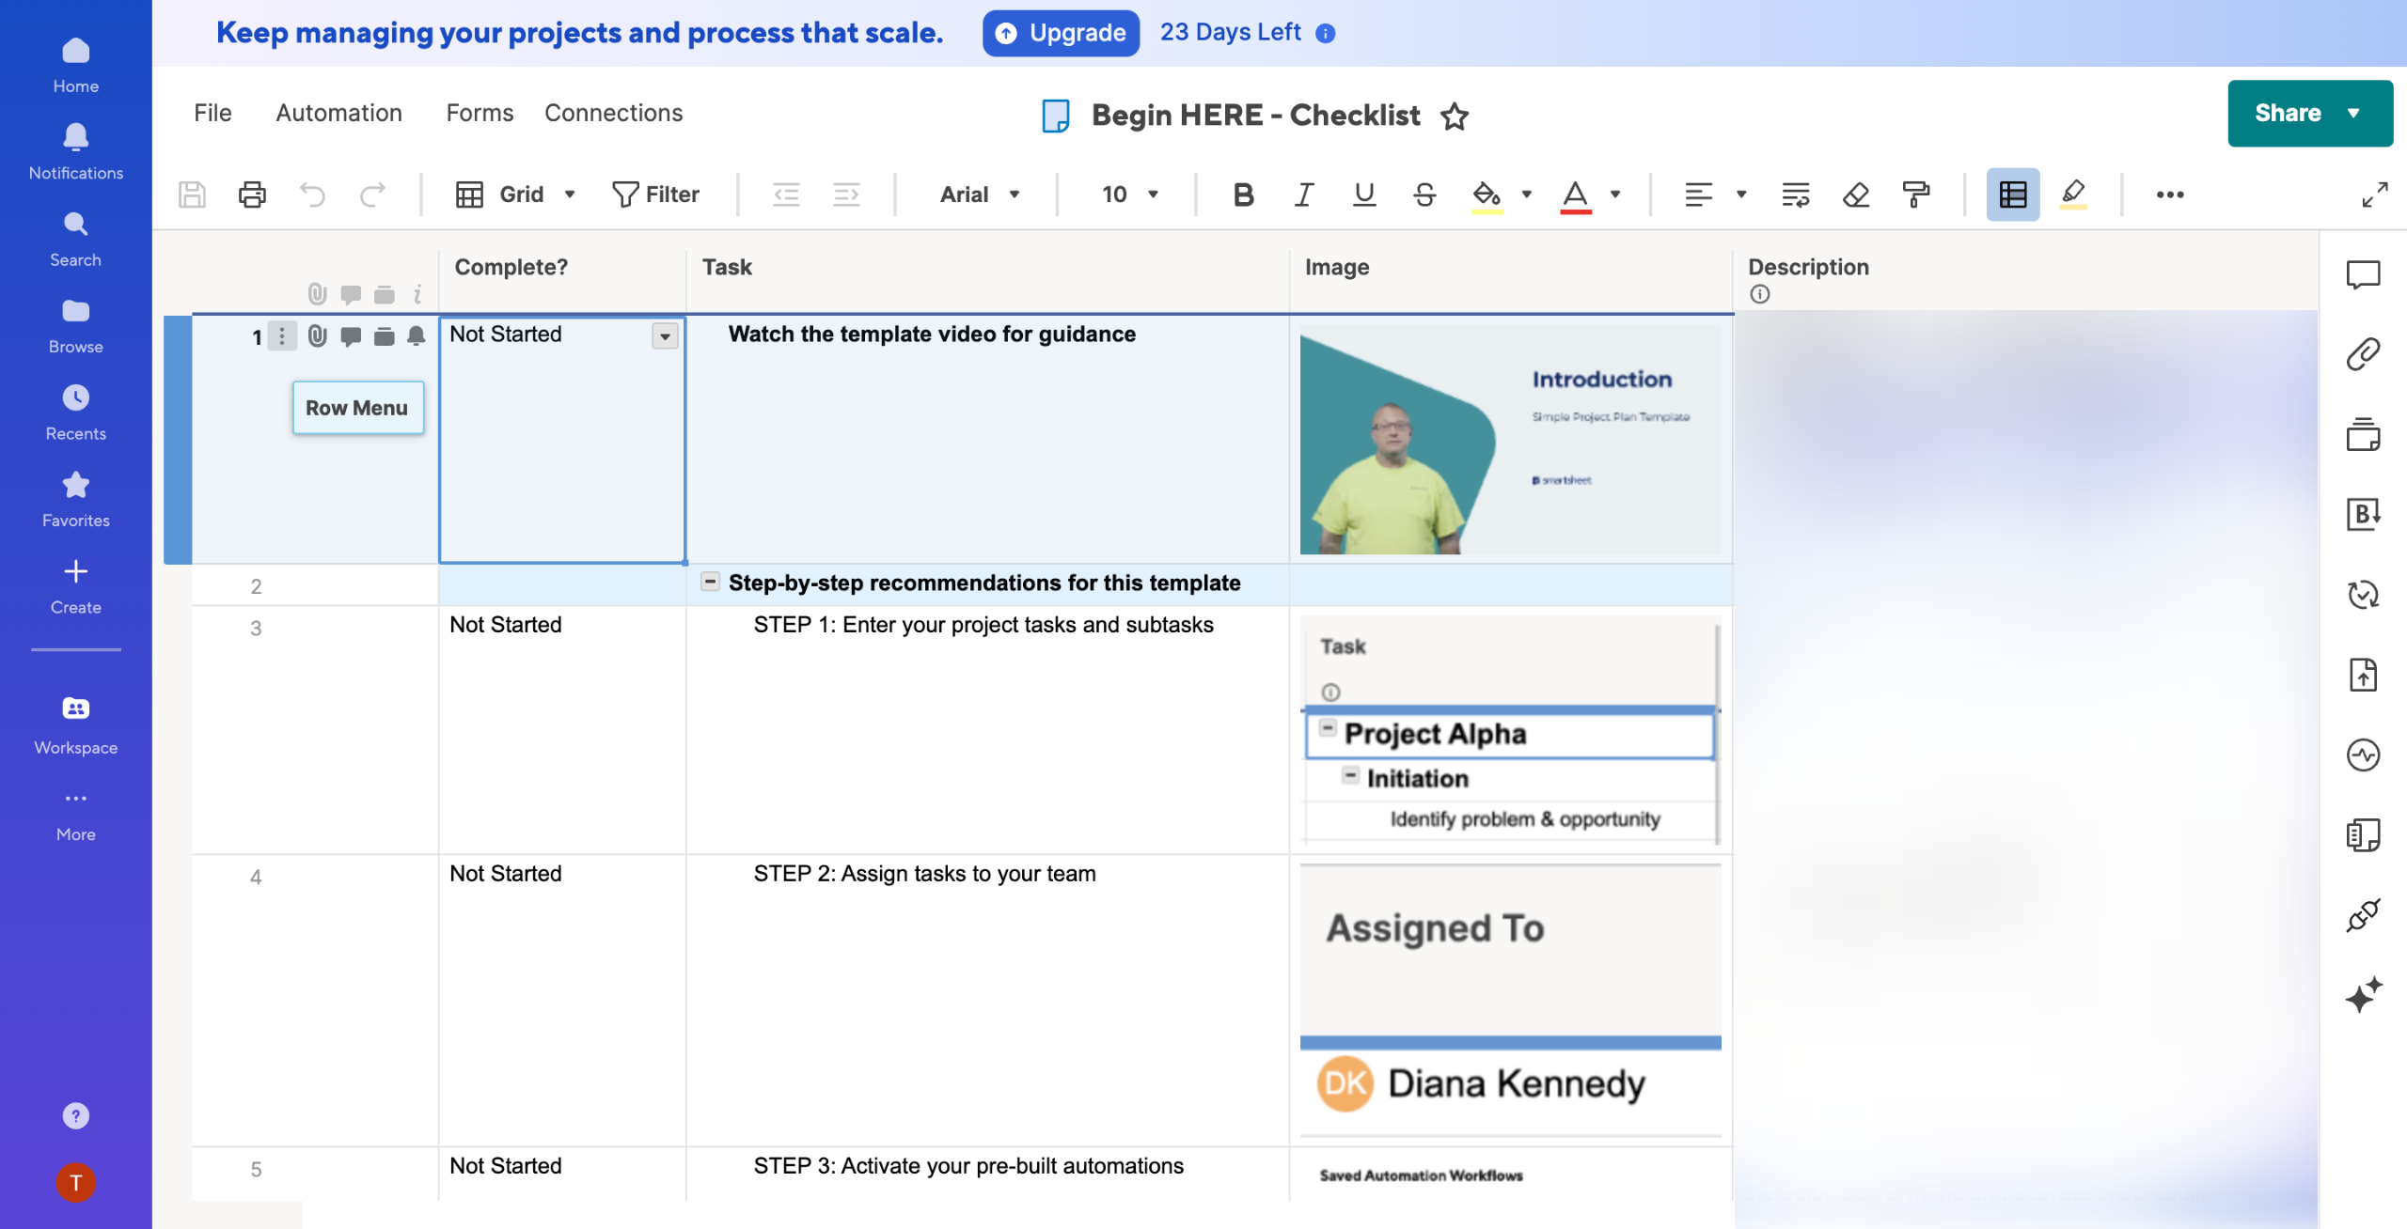Collapse Step-by-step recommendations row
The height and width of the screenshot is (1229, 2407).
(711, 582)
